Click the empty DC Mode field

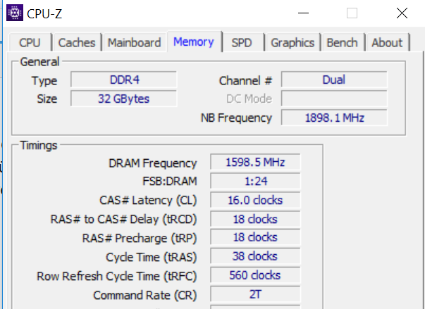(x=334, y=99)
